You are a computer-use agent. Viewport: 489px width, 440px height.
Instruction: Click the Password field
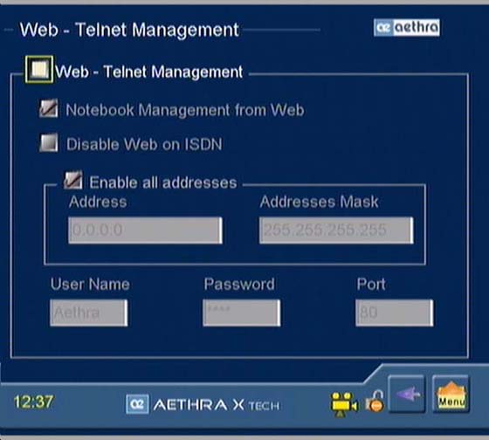[x=241, y=313]
